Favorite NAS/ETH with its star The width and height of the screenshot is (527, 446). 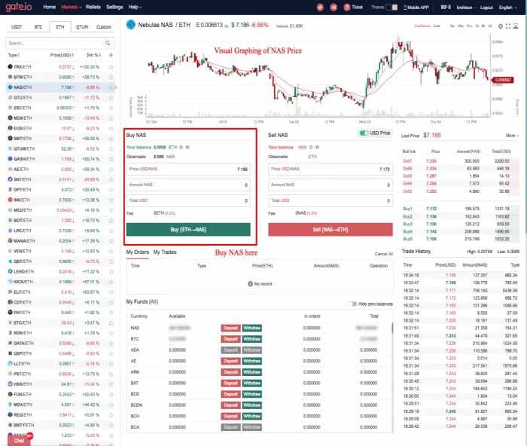pos(111,87)
